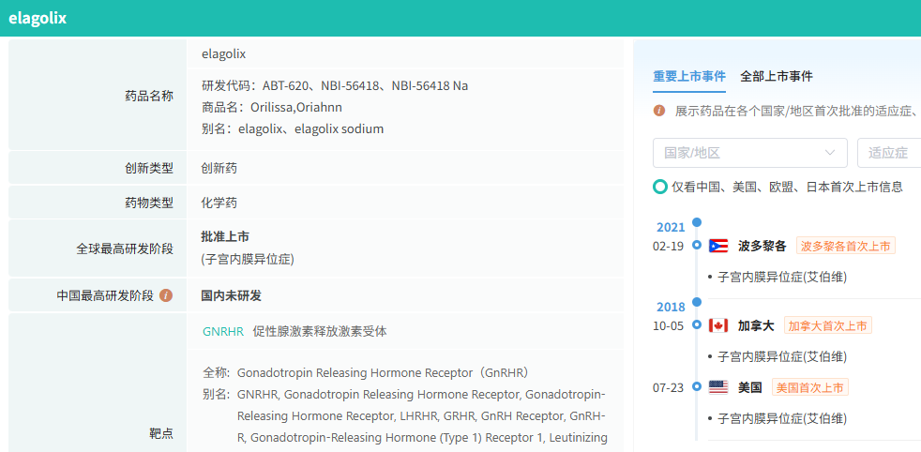
Task: Click the info icon before 展示药品 notice
Action: (659, 111)
